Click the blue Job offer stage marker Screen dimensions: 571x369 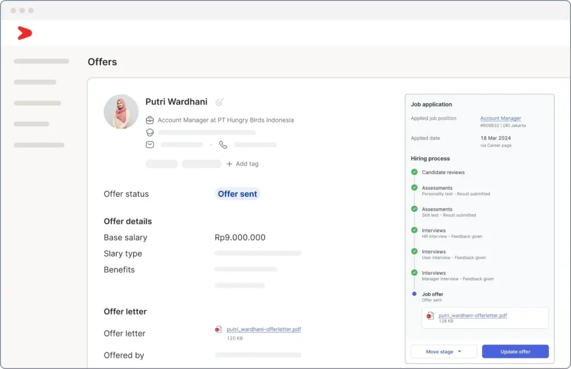click(414, 294)
